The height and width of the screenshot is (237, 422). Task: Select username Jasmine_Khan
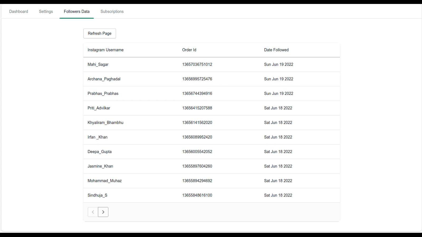tap(100, 166)
